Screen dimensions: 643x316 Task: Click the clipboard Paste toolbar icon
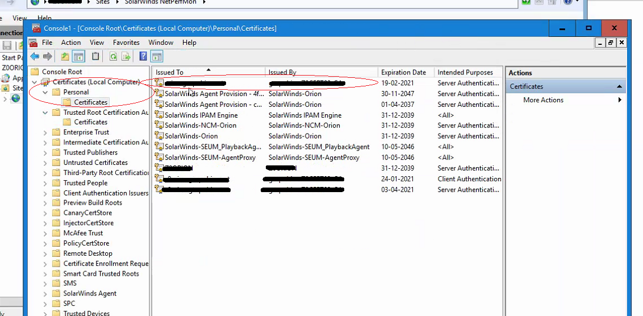coord(95,56)
